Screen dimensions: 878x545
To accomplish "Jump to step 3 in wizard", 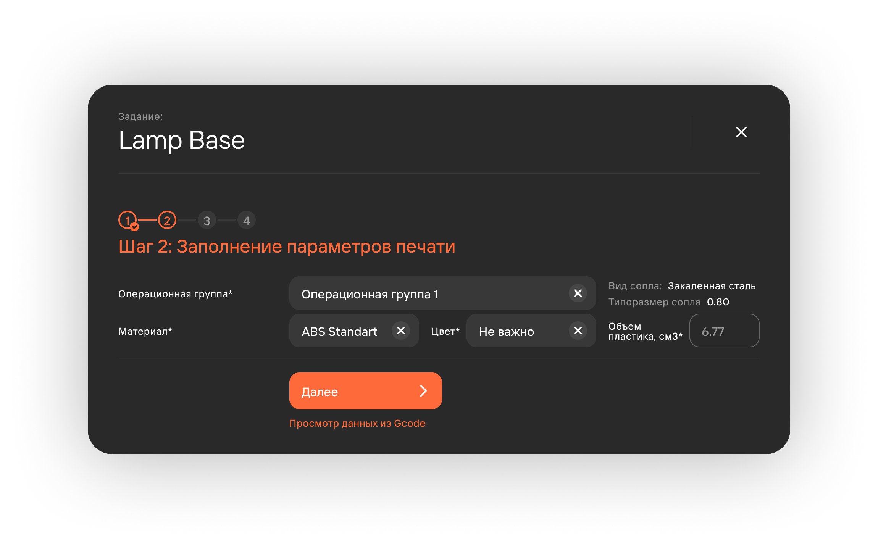I will (207, 220).
